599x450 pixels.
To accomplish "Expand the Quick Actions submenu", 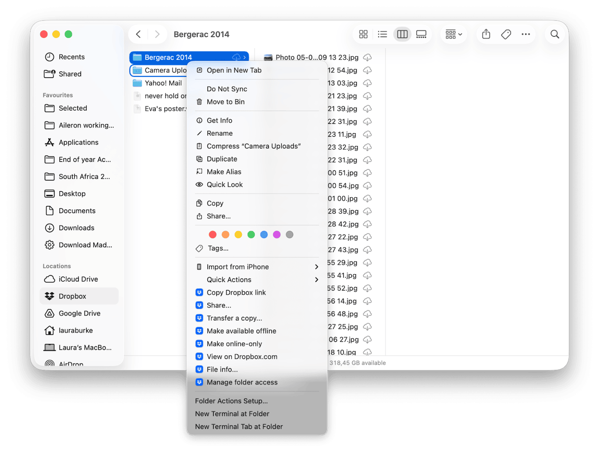I will coord(229,279).
